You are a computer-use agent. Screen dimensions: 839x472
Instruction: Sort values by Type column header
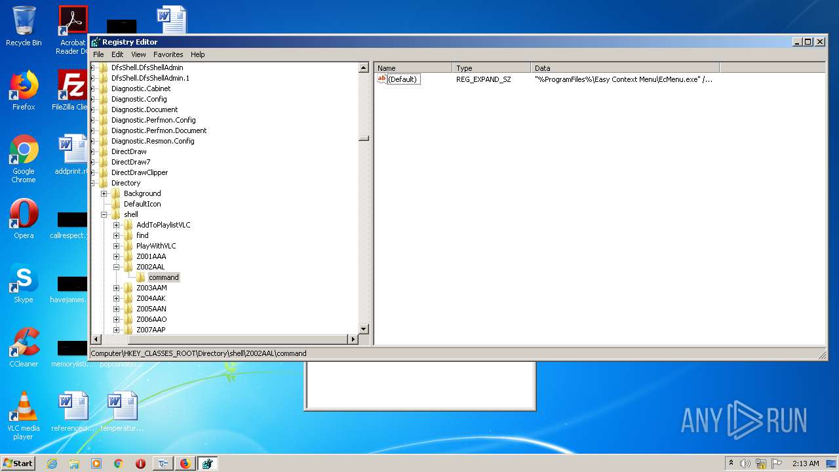point(492,68)
